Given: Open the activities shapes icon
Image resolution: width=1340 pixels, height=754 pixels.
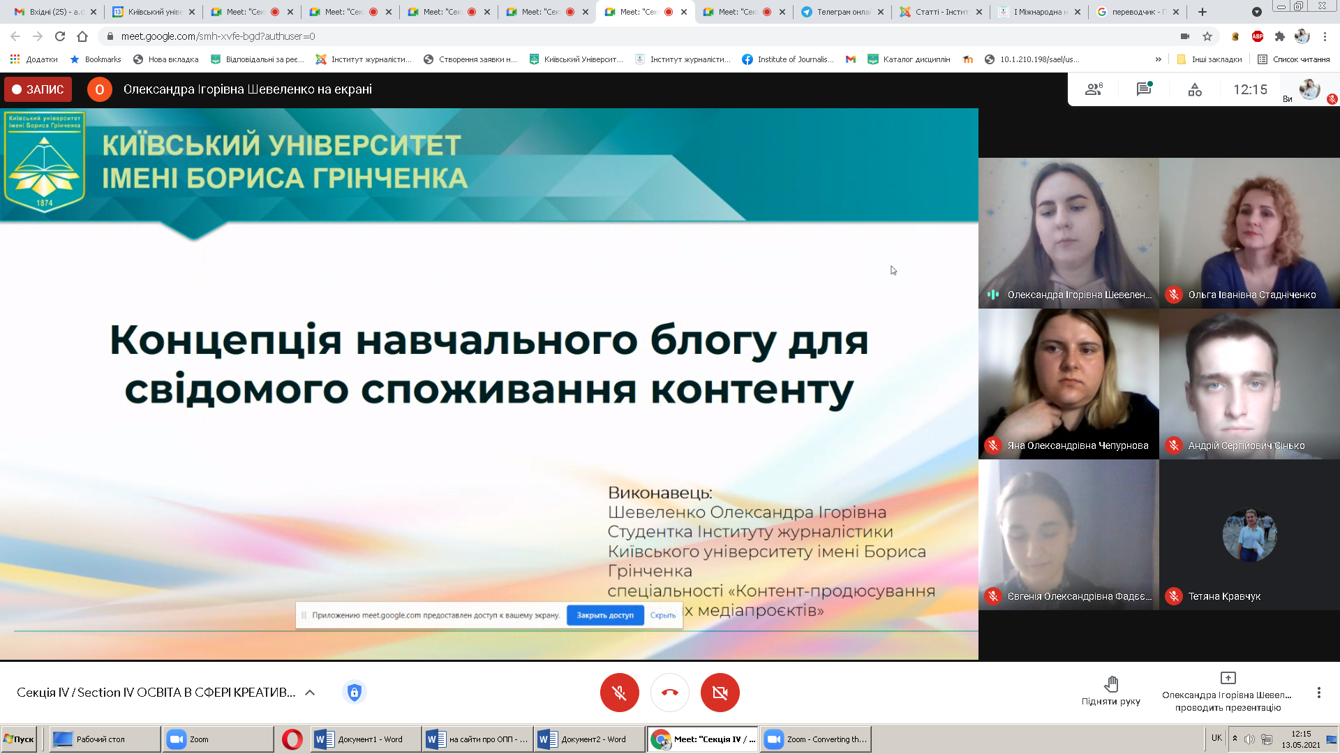Looking at the screenshot, I should [1194, 89].
